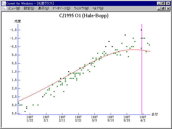Click the black data point at magnitude -1.5
The height and width of the screenshot is (129, 172).
[141, 30]
